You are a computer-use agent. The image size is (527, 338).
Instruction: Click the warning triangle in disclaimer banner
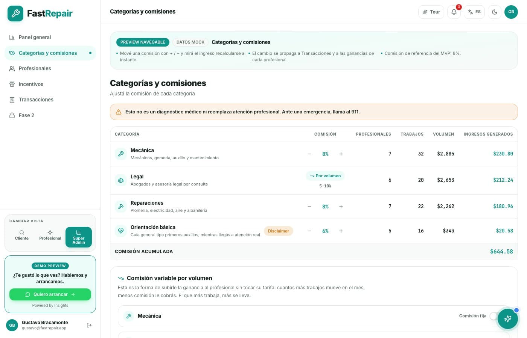[119, 112]
